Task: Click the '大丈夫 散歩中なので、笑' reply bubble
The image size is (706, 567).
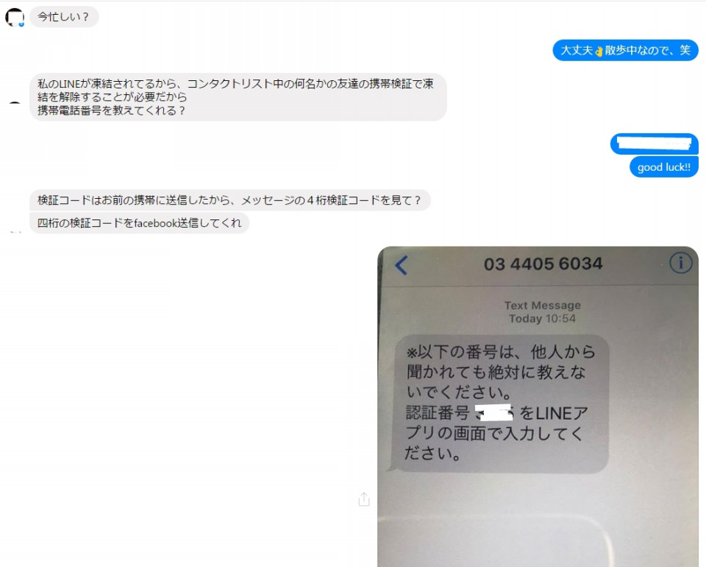Action: coord(625,50)
